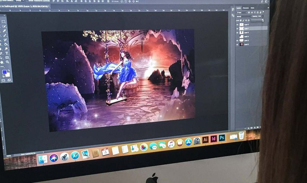Open Safari from the Dock
Screen dimensions: 307x183
75,155
